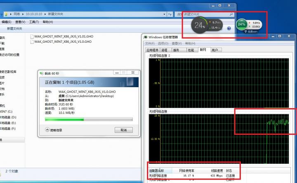The image size is (297, 183).
Task: Cancel the file copy with 取消
Action: tap(124, 130)
